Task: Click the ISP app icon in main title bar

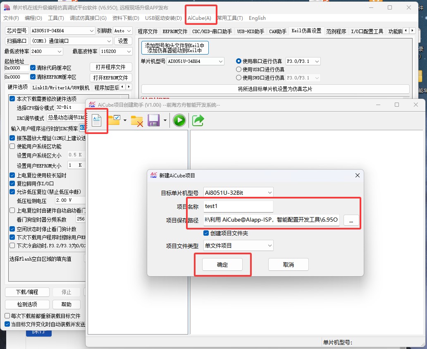Action: point(7,7)
